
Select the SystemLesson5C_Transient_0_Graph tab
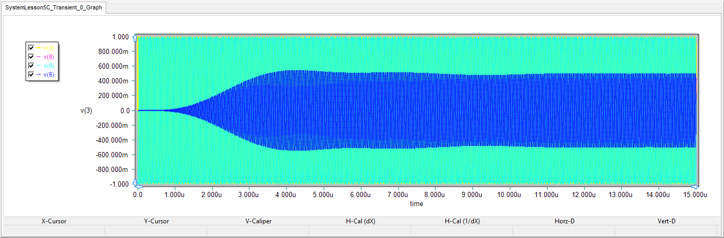54,8
